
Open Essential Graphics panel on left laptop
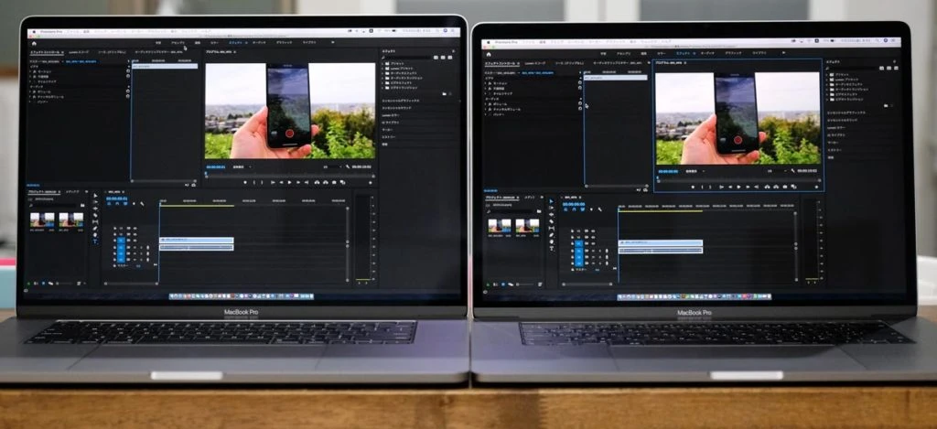(401, 101)
